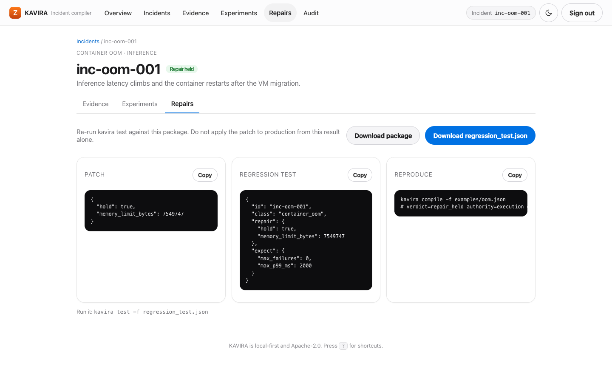Image resolution: width=612 pixels, height=382 pixels.
Task: Switch to the Evidence sub-tab
Action: [96, 104]
